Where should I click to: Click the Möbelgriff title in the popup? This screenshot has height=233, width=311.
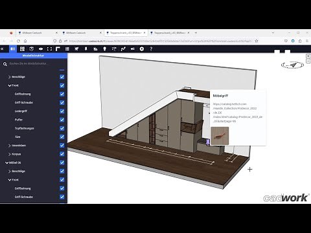(220, 96)
